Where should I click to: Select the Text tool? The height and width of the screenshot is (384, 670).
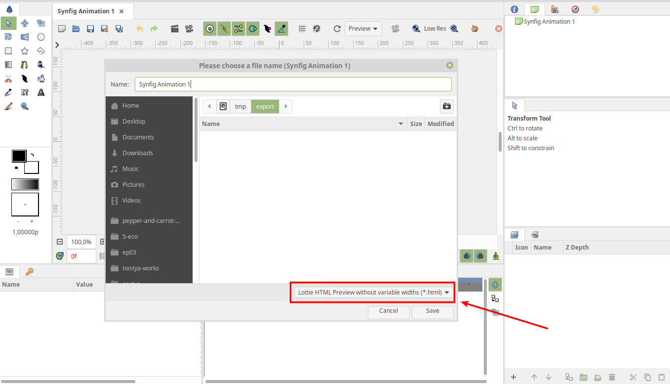pyautogui.click(x=41, y=92)
